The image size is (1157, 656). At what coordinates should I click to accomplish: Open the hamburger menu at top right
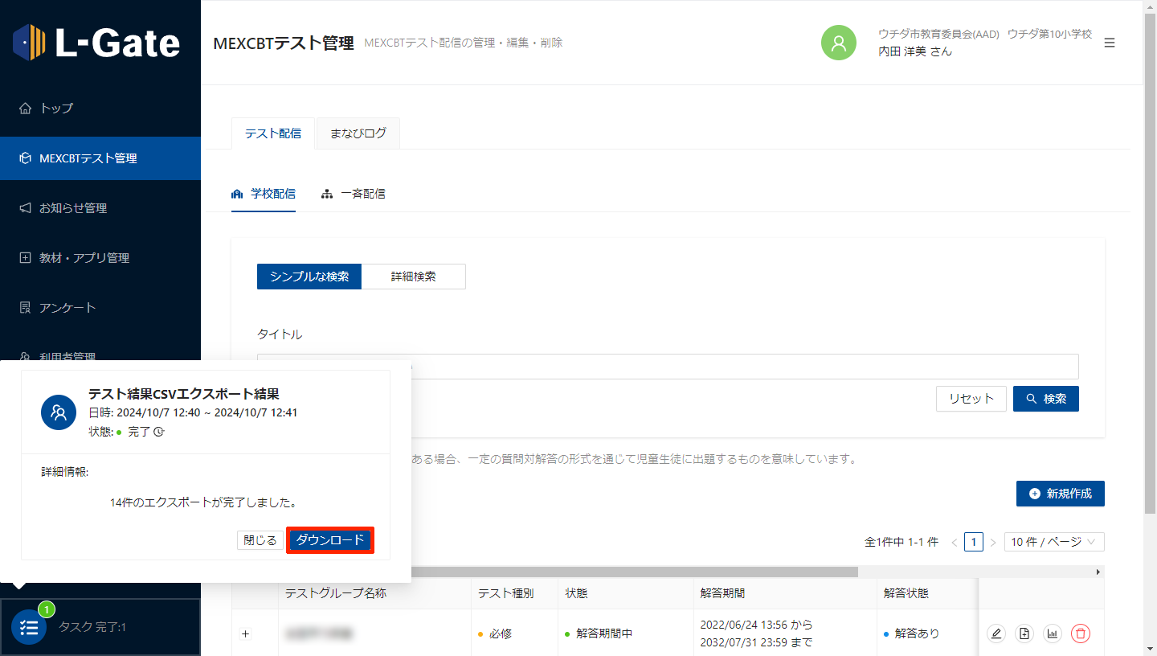pos(1110,43)
